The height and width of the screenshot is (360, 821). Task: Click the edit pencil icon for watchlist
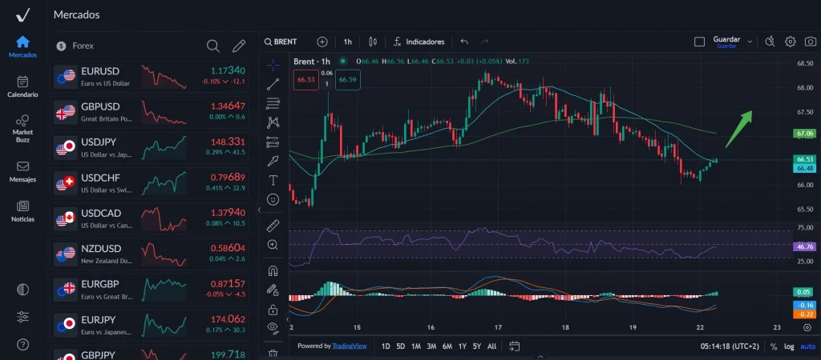(x=238, y=46)
